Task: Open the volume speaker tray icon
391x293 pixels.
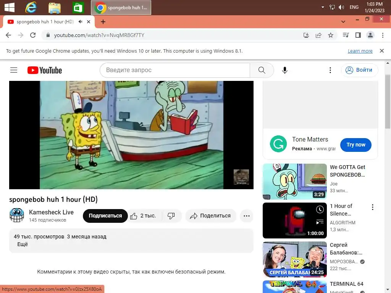Action: click(341, 7)
